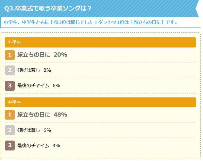Screen dimensions: 203x161
Task: Click 最後のチャイム song name in 中学生 section
Action: [x=33, y=145]
